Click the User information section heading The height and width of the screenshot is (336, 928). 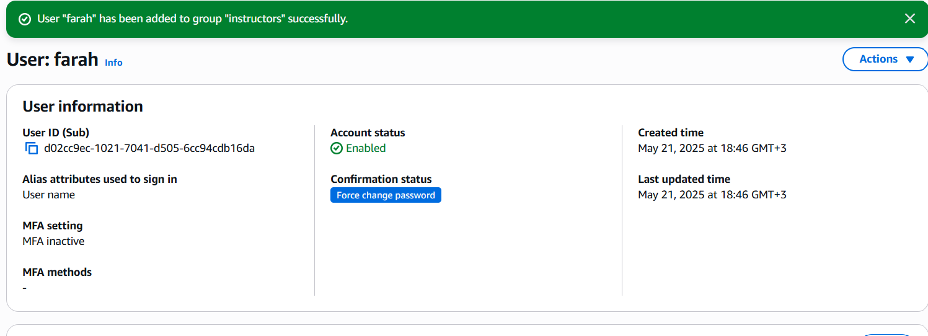tap(82, 107)
